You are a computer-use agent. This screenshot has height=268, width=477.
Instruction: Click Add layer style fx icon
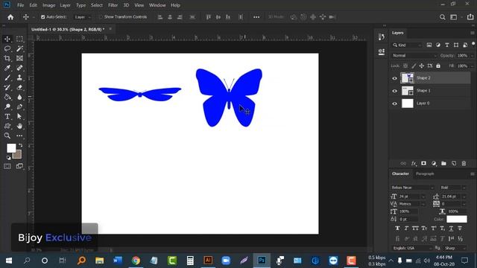[414, 164]
